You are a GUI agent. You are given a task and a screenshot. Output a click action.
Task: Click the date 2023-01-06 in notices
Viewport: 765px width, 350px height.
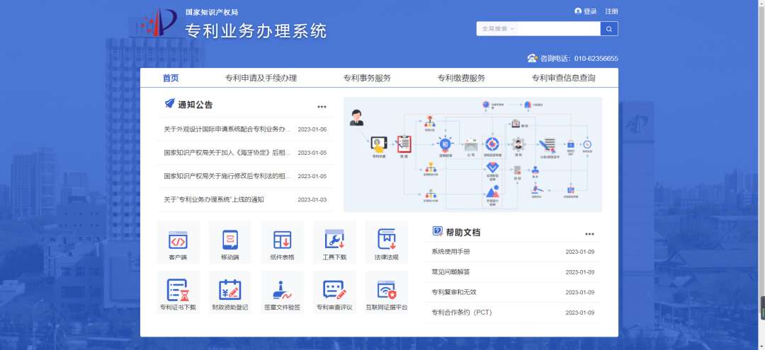pyautogui.click(x=312, y=129)
